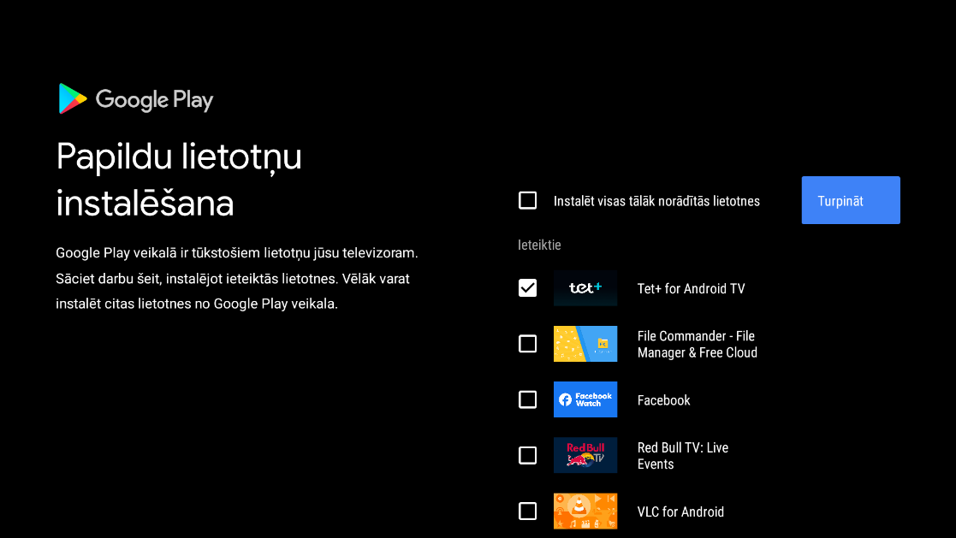Click 'Instalēt visas tālāk norādītās lietotnes' label
The height and width of the screenshot is (538, 956).
coord(656,201)
